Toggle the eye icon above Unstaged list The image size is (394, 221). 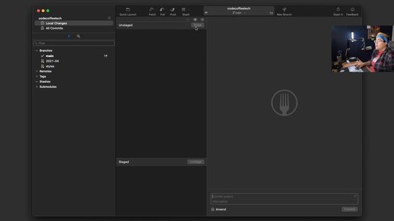point(195,19)
